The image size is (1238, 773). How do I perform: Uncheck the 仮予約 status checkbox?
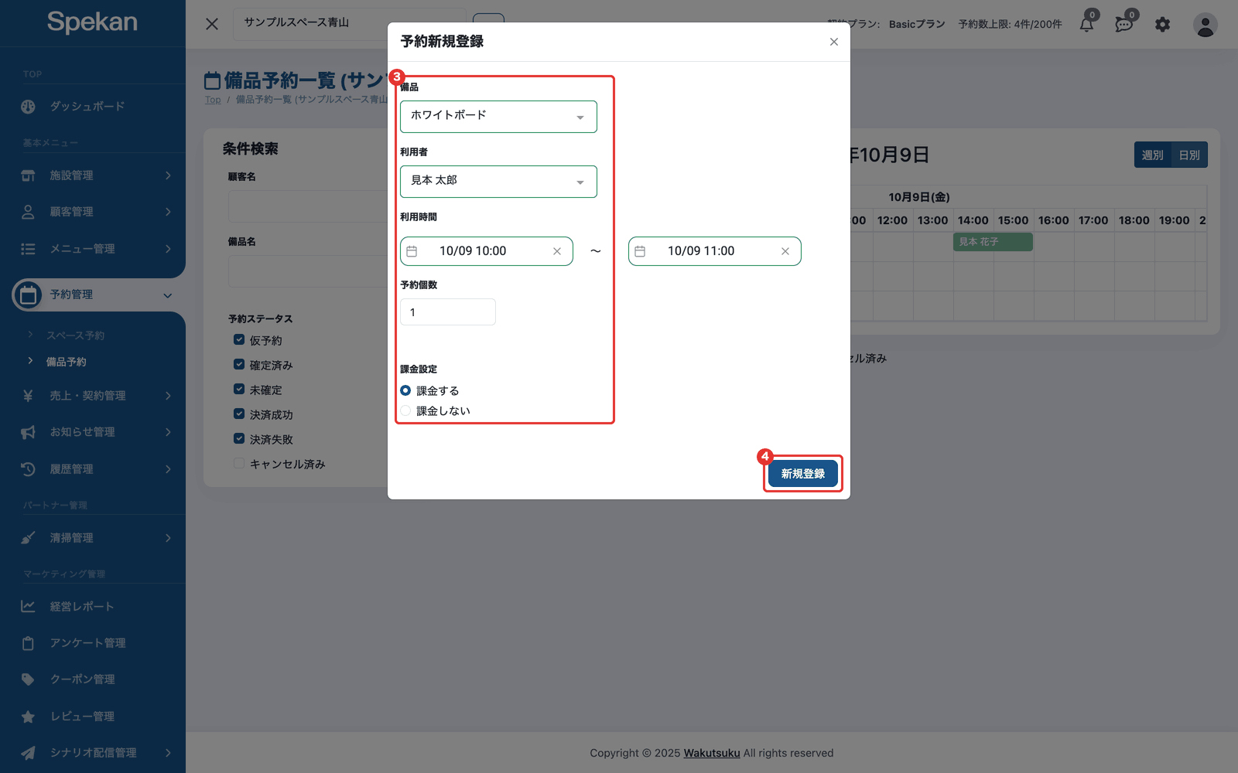click(239, 340)
